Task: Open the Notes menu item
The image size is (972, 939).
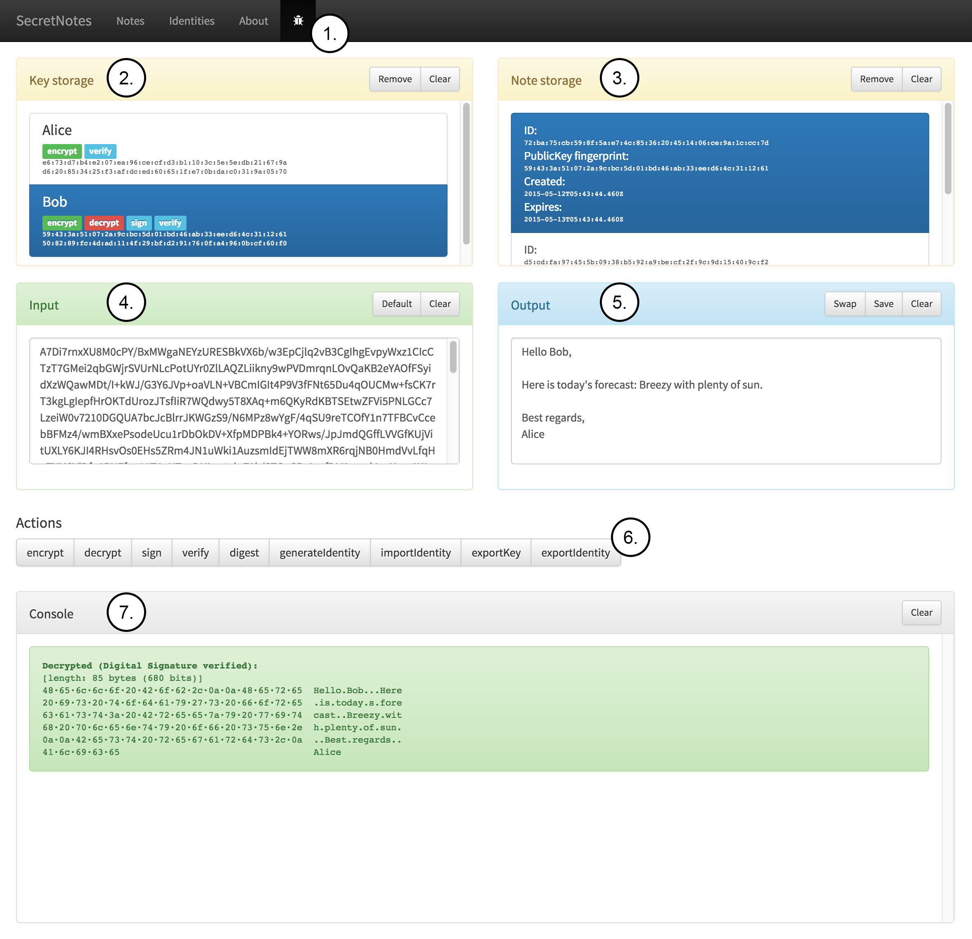Action: click(x=130, y=21)
